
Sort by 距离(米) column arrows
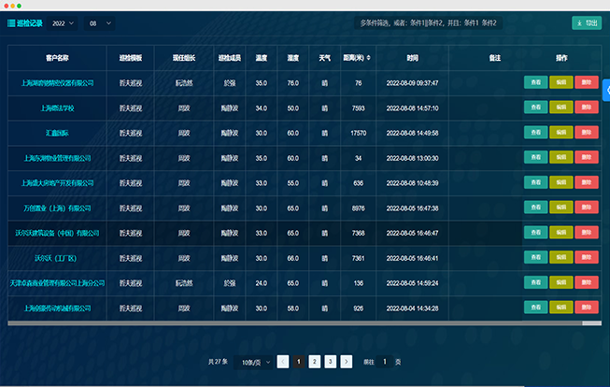[x=367, y=58]
